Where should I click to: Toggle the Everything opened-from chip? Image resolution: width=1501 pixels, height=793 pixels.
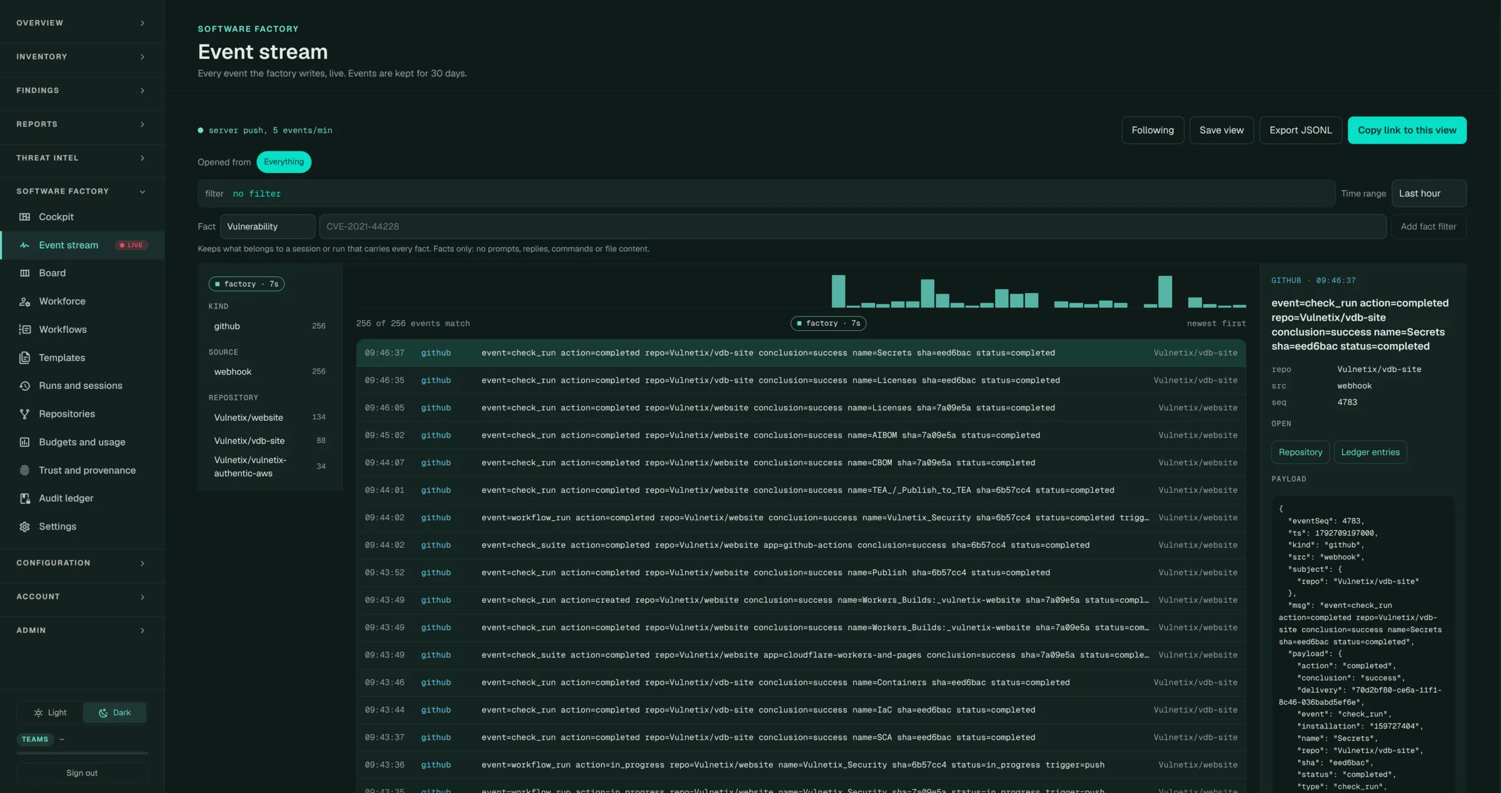(x=283, y=162)
